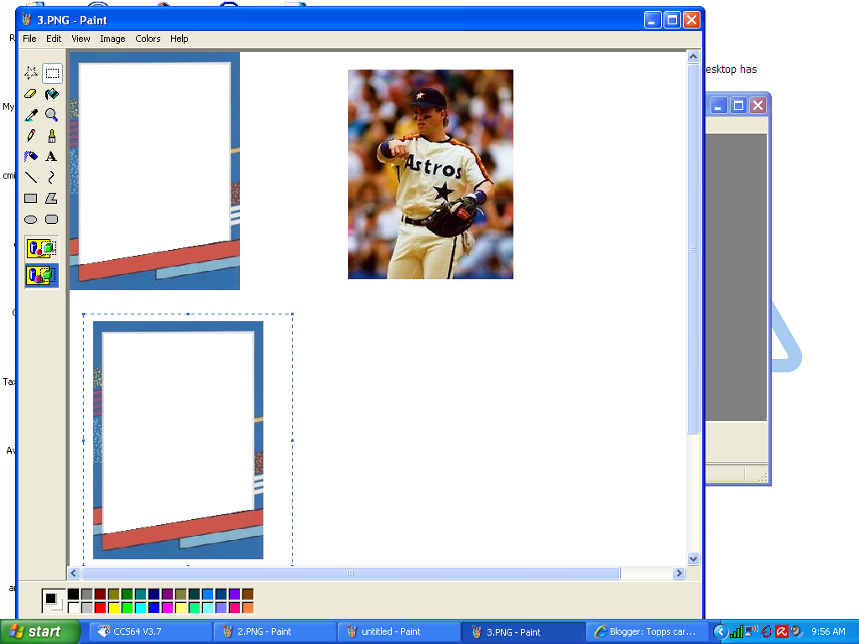Click the system clock showing 9:56 AM
Viewport: 859px width, 644px height.
pos(828,631)
